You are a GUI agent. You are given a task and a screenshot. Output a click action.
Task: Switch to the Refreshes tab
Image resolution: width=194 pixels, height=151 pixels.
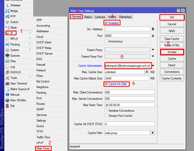pyautogui.click(x=125, y=17)
